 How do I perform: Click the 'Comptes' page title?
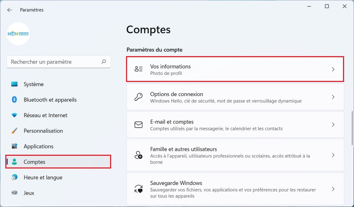148,30
